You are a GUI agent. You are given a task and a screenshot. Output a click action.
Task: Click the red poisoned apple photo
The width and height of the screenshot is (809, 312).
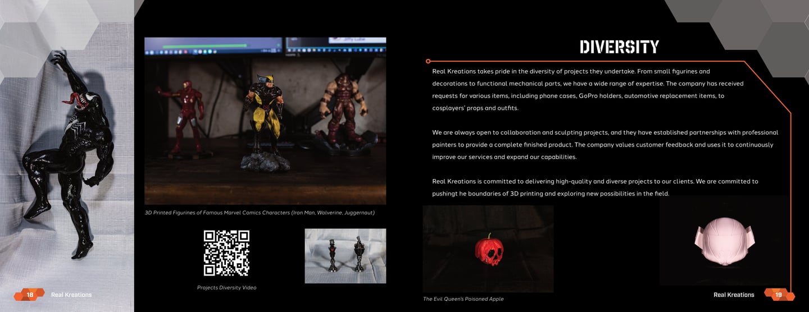(488, 249)
